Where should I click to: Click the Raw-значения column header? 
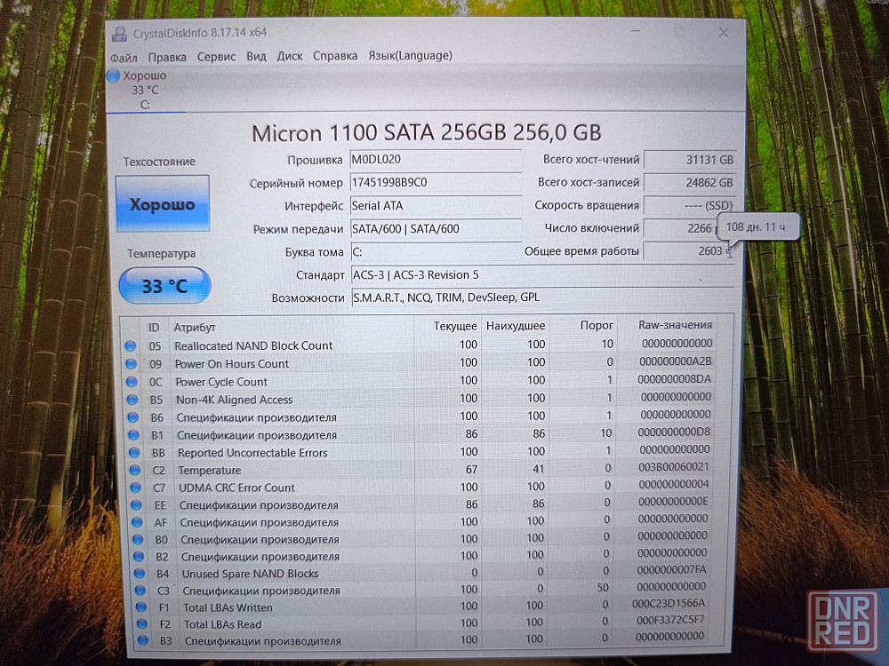coord(676,325)
